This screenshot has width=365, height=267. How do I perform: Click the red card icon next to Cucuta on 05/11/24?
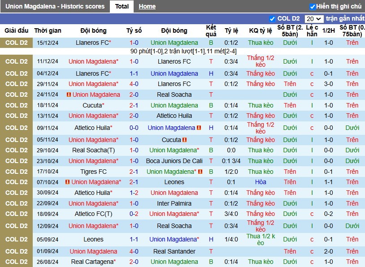185,140
